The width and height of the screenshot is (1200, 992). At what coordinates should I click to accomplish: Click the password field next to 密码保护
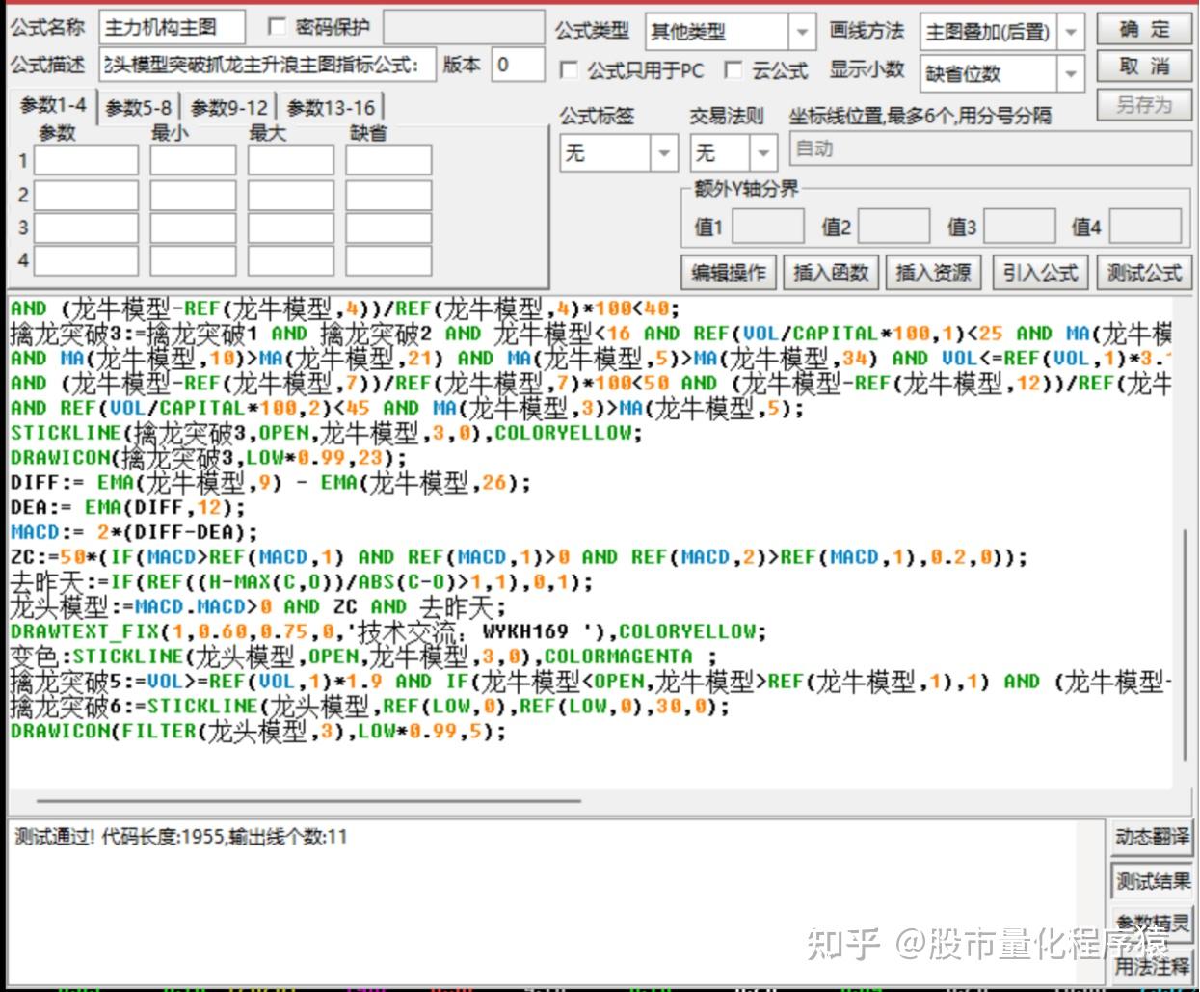point(464,27)
